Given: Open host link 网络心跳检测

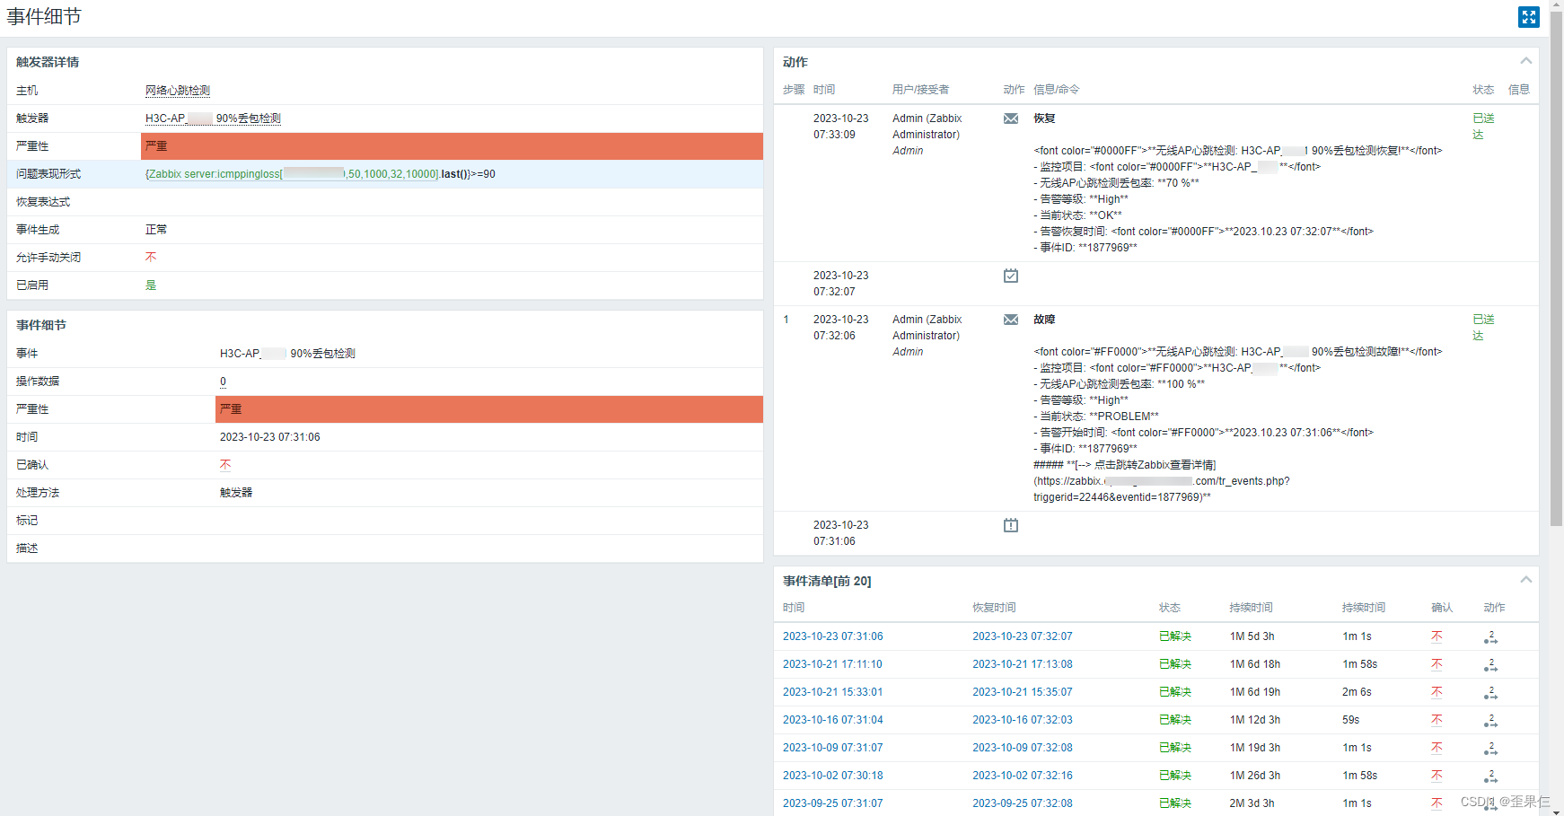Looking at the screenshot, I should click(178, 91).
